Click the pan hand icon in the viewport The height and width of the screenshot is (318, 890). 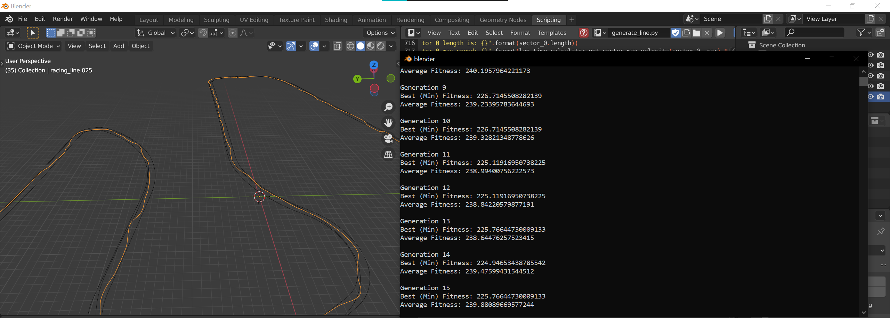click(388, 123)
